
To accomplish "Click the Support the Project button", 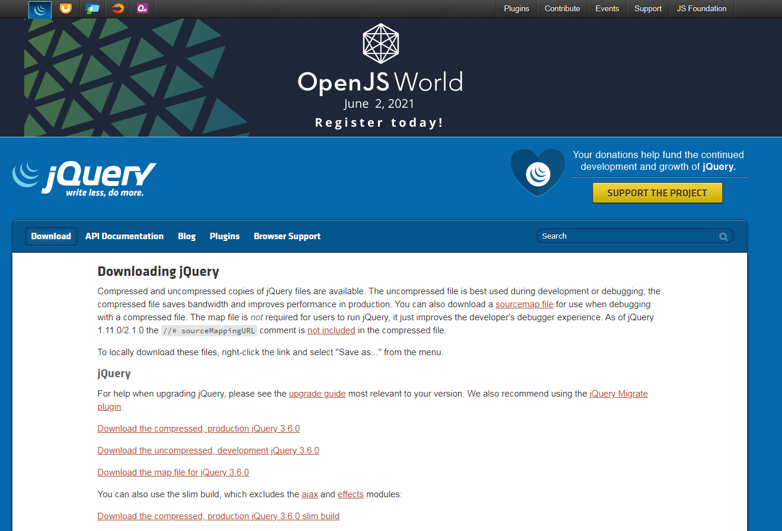I will tap(658, 193).
